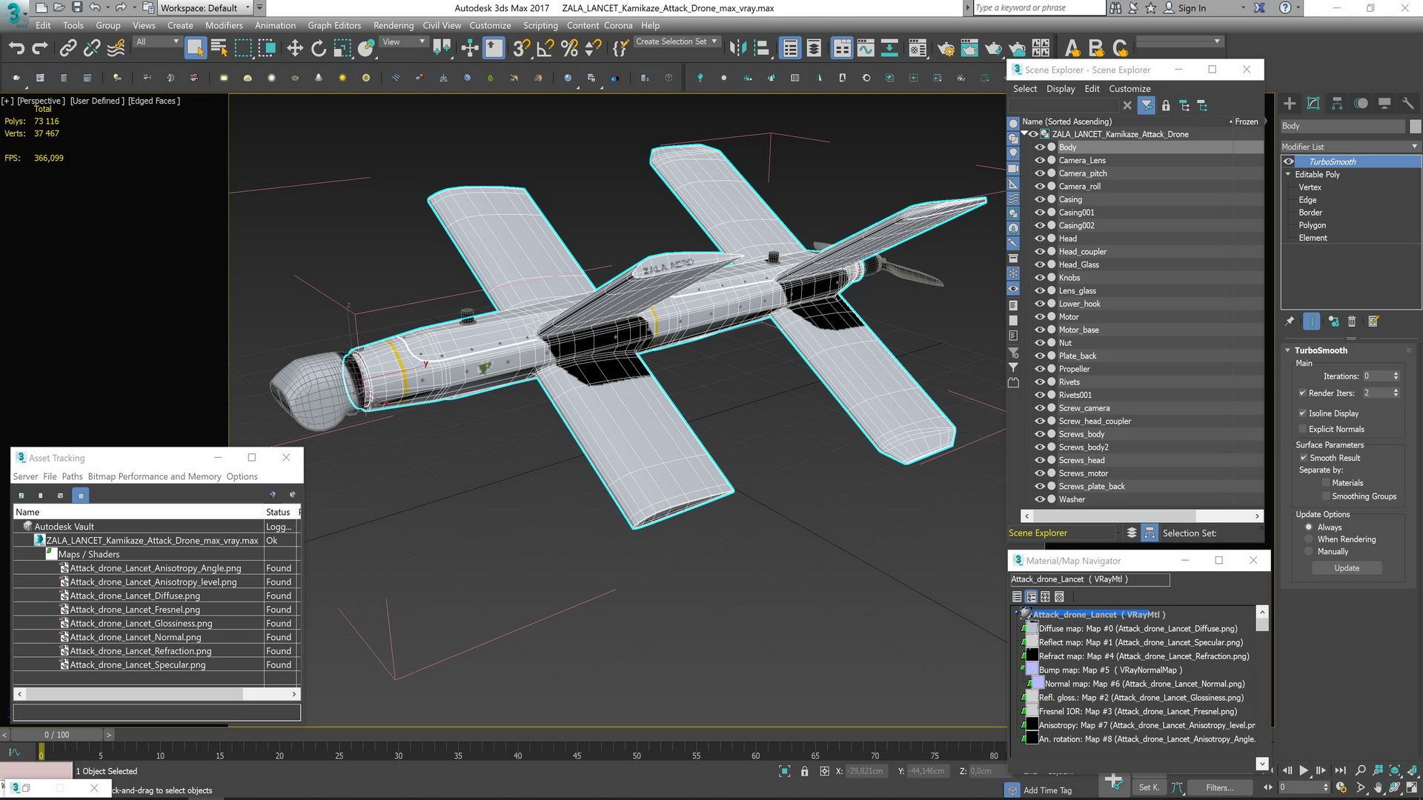1423x800 pixels.
Task: Hide the Propeller object via eye icon
Action: (x=1040, y=369)
